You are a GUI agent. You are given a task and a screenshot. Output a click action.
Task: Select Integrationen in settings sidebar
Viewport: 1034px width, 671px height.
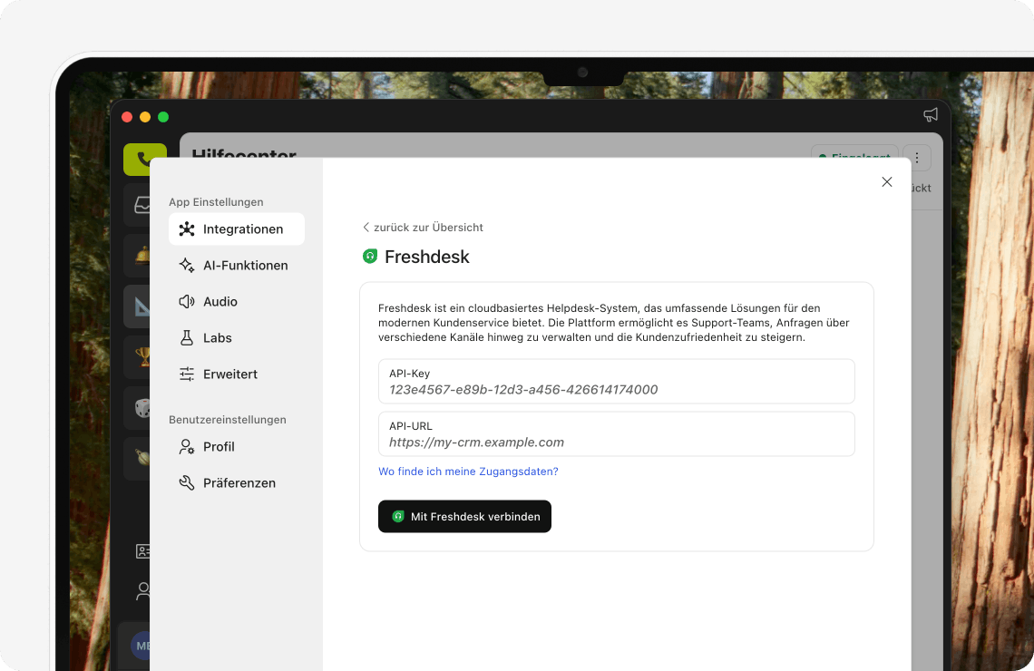(237, 229)
